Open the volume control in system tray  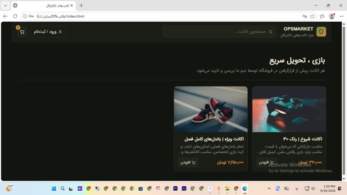coord(313,188)
